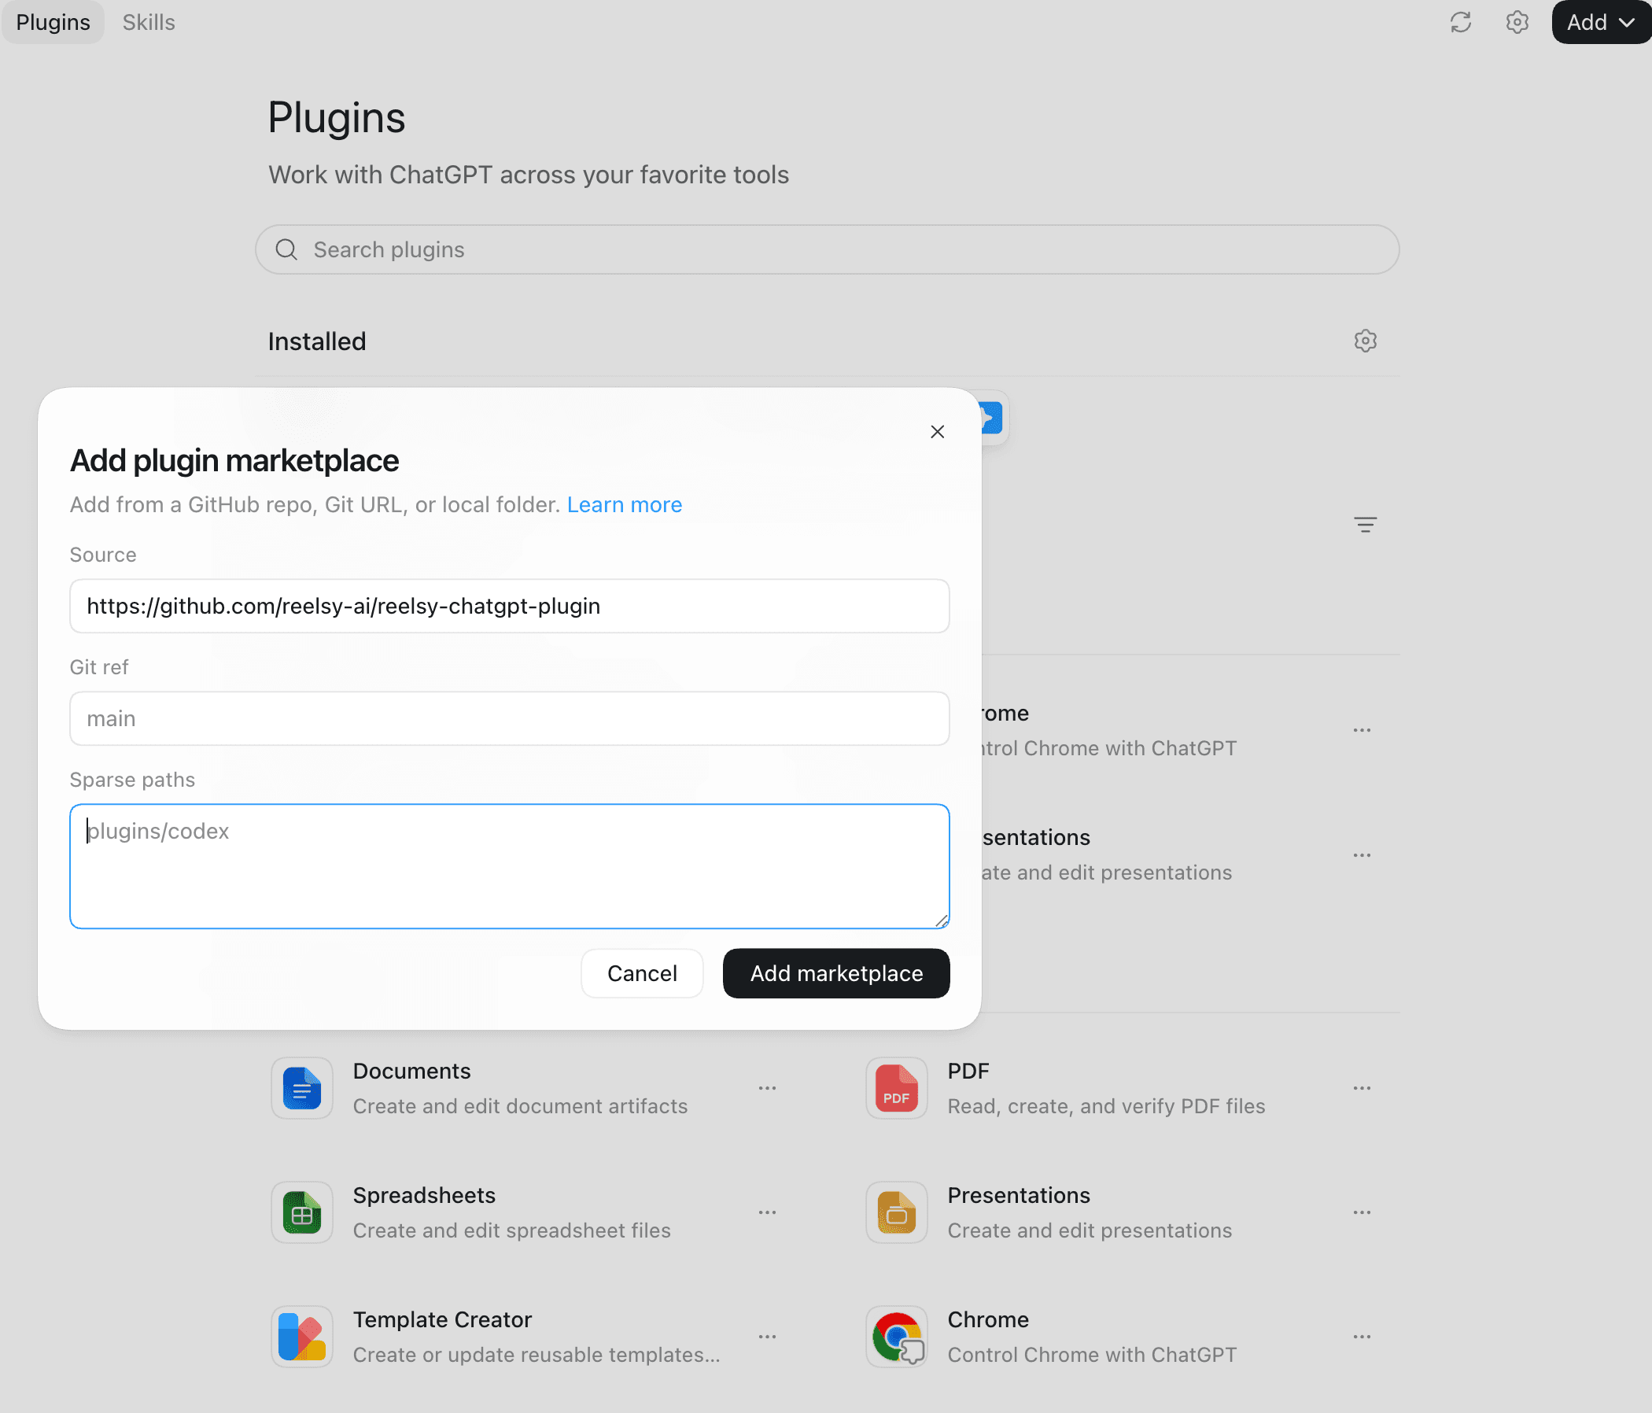Click the Git ref input field
Screen dimensions: 1652x1413
(x=510, y=718)
